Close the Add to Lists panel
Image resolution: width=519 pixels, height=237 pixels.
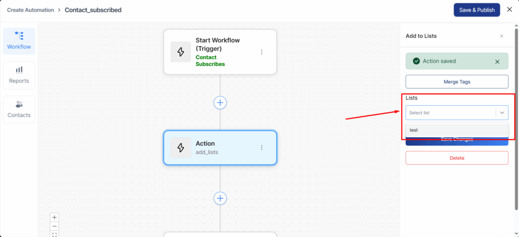pos(502,36)
